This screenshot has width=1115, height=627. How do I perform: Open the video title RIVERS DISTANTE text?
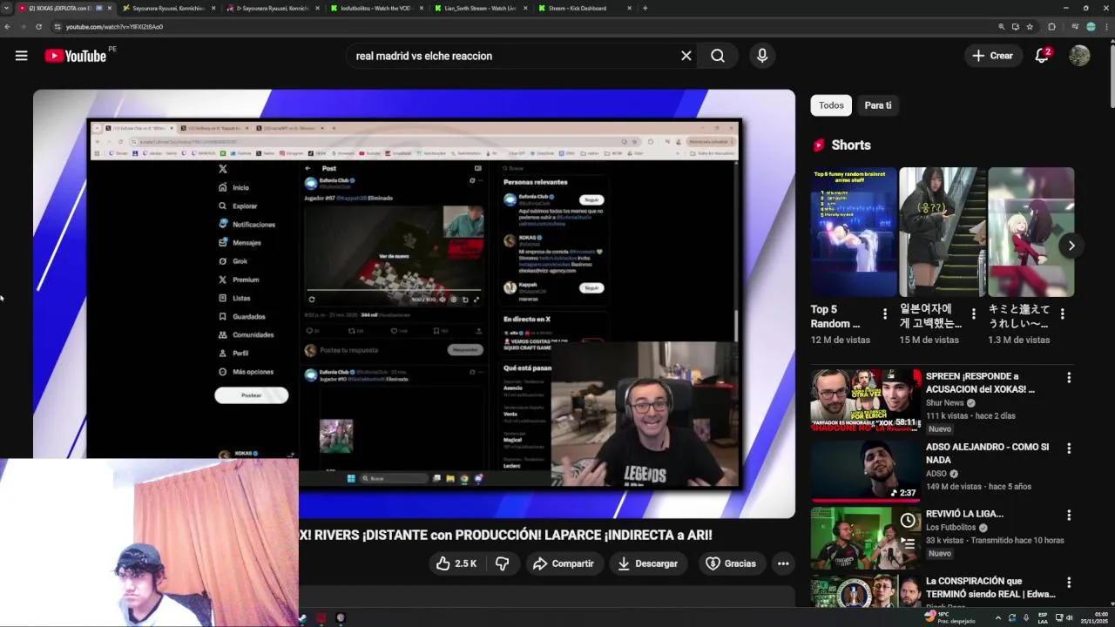pos(505,535)
